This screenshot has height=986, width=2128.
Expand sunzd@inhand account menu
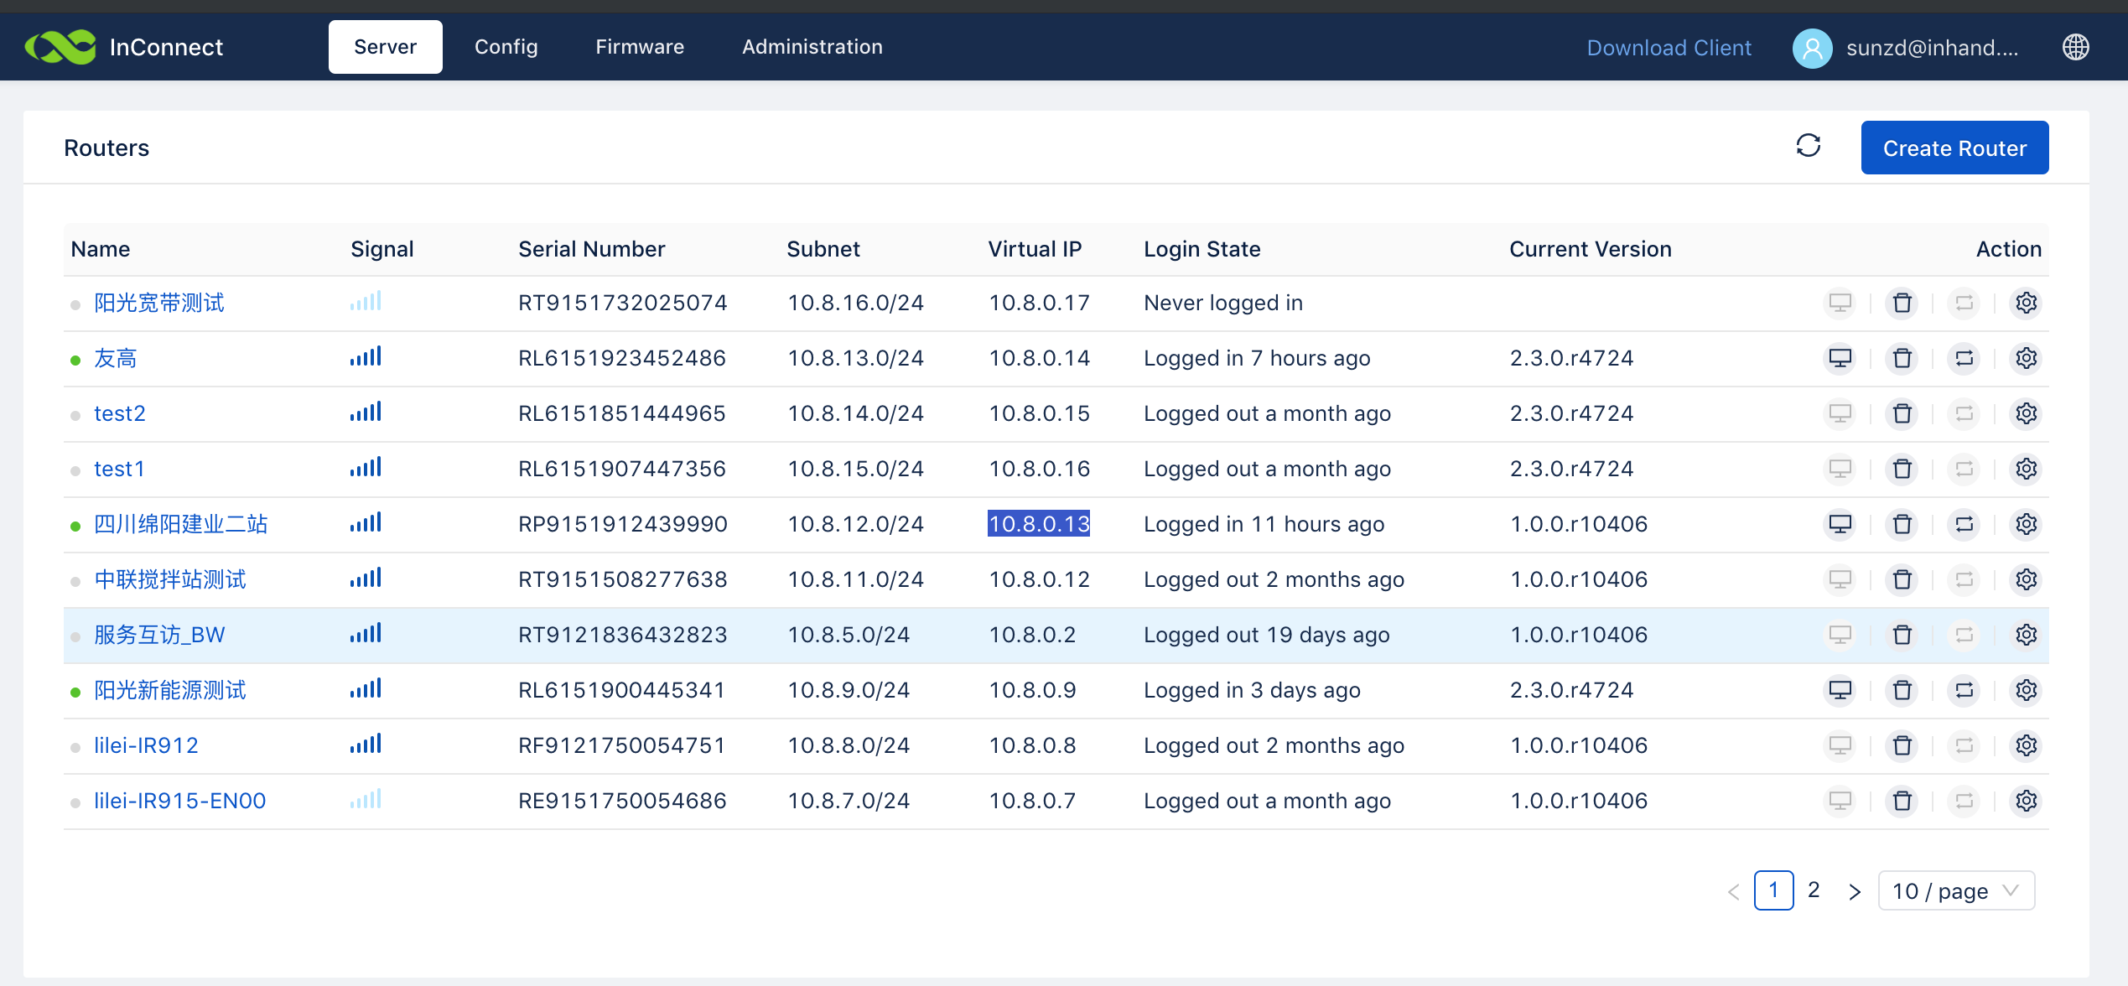click(x=1932, y=48)
